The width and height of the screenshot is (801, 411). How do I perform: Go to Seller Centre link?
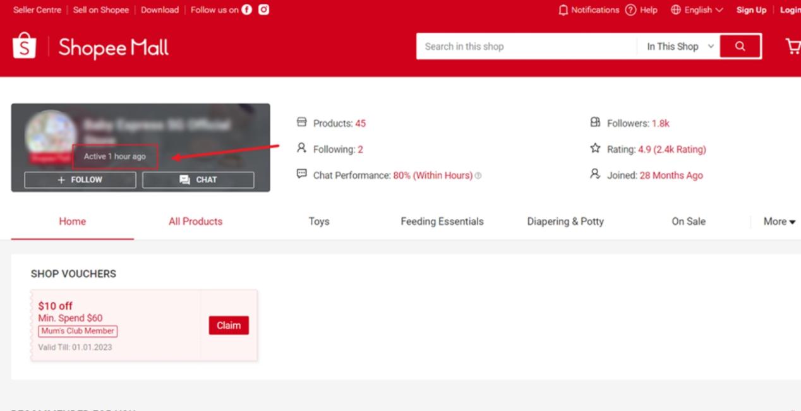coord(37,10)
